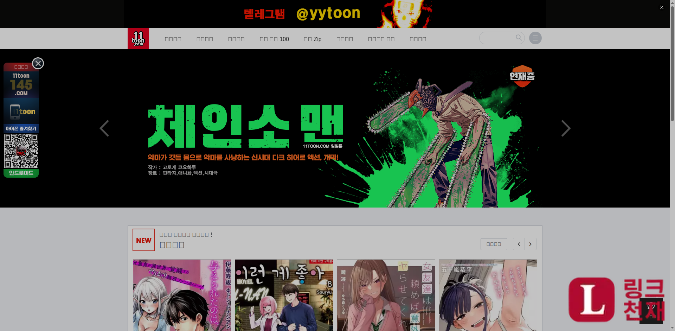Show next slide in main carousel
Image resolution: width=675 pixels, height=331 pixels.
(x=566, y=128)
